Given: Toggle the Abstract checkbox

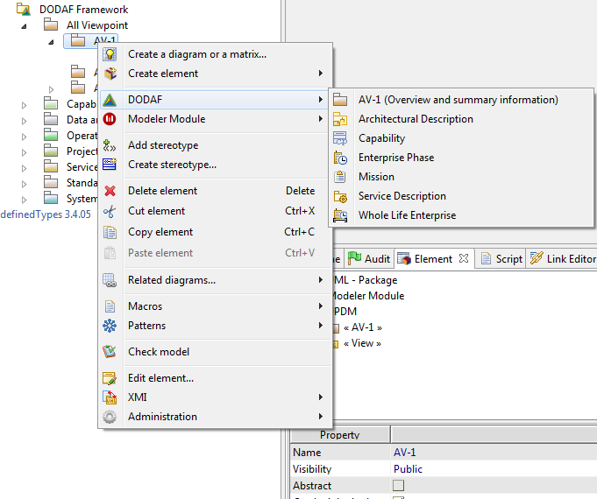Looking at the screenshot, I should coord(398,486).
